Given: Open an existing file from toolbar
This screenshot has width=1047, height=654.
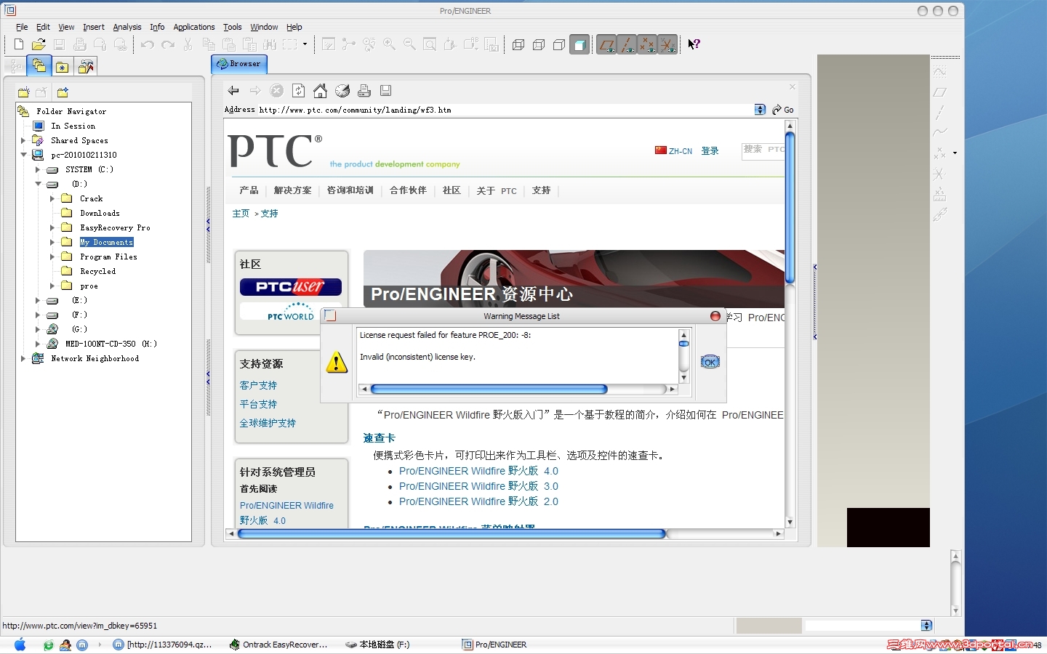Looking at the screenshot, I should [39, 44].
